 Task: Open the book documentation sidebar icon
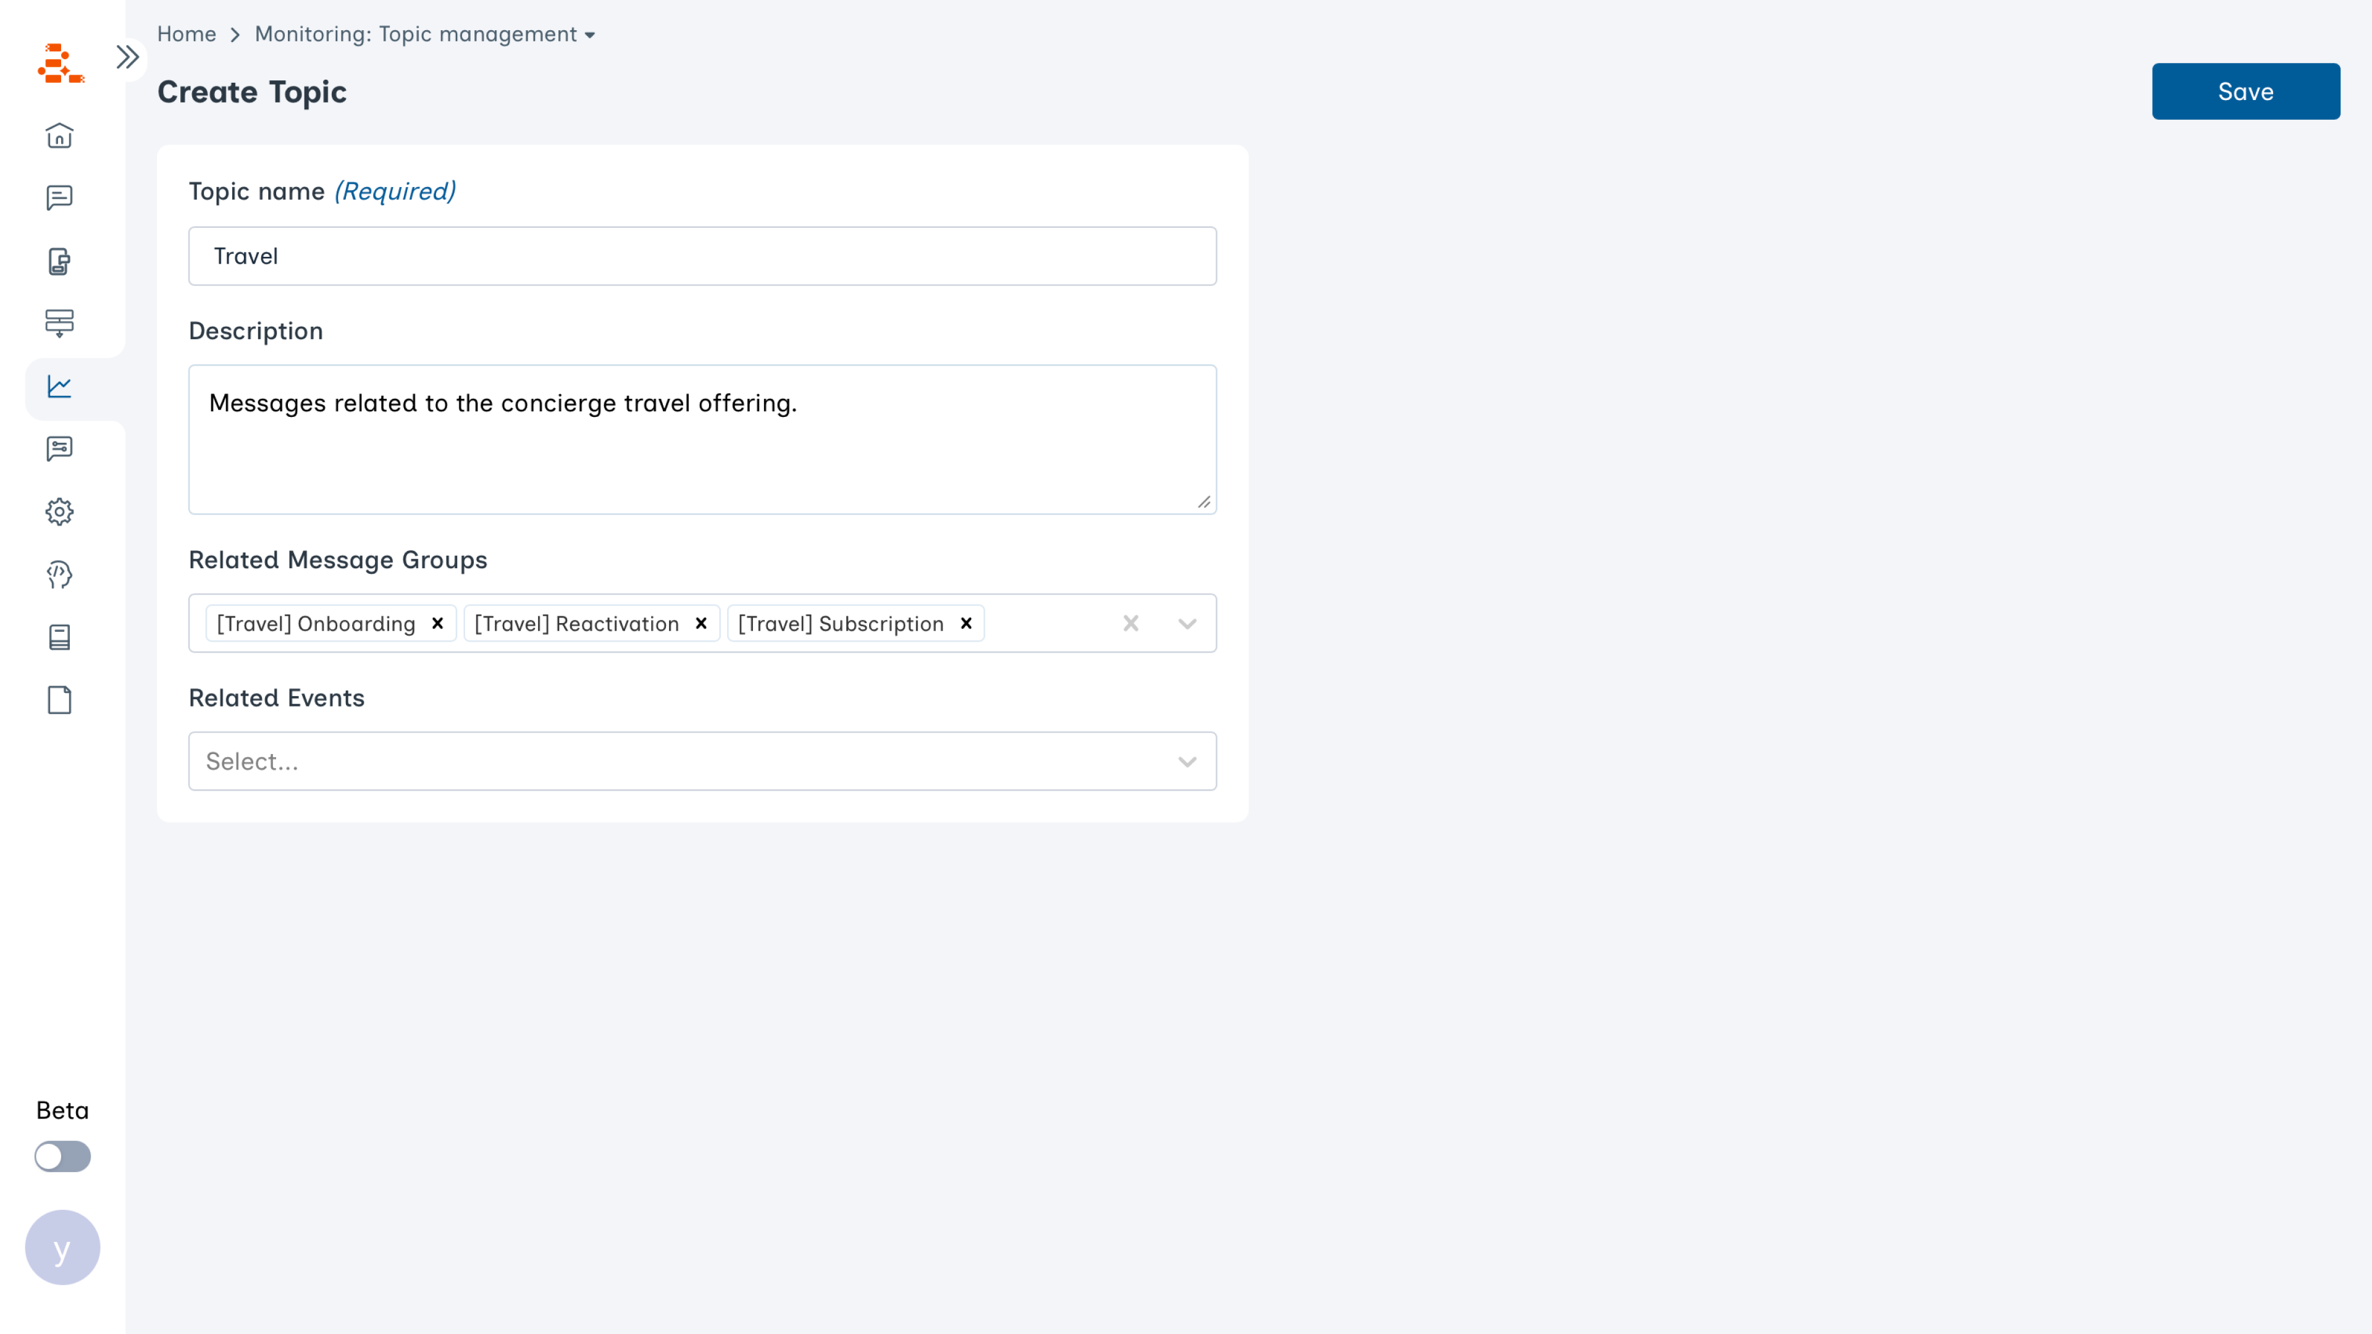coord(60,637)
